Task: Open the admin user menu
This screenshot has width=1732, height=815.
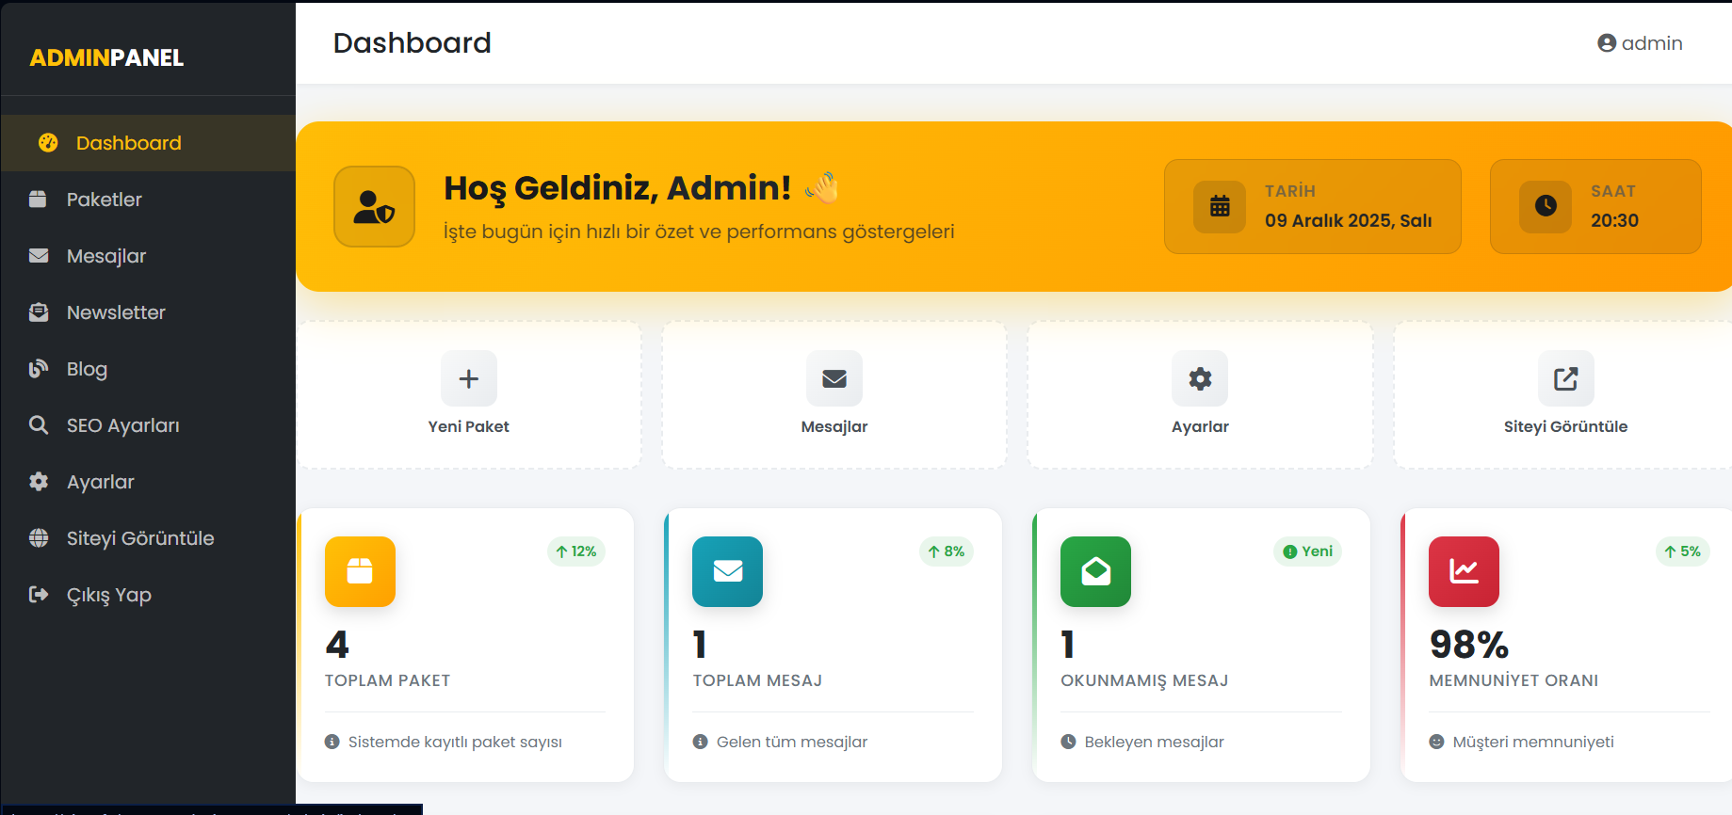Action: click(1640, 43)
